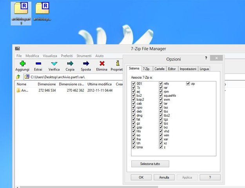
Task: Switch to the Lingua tab
Action: point(204,69)
